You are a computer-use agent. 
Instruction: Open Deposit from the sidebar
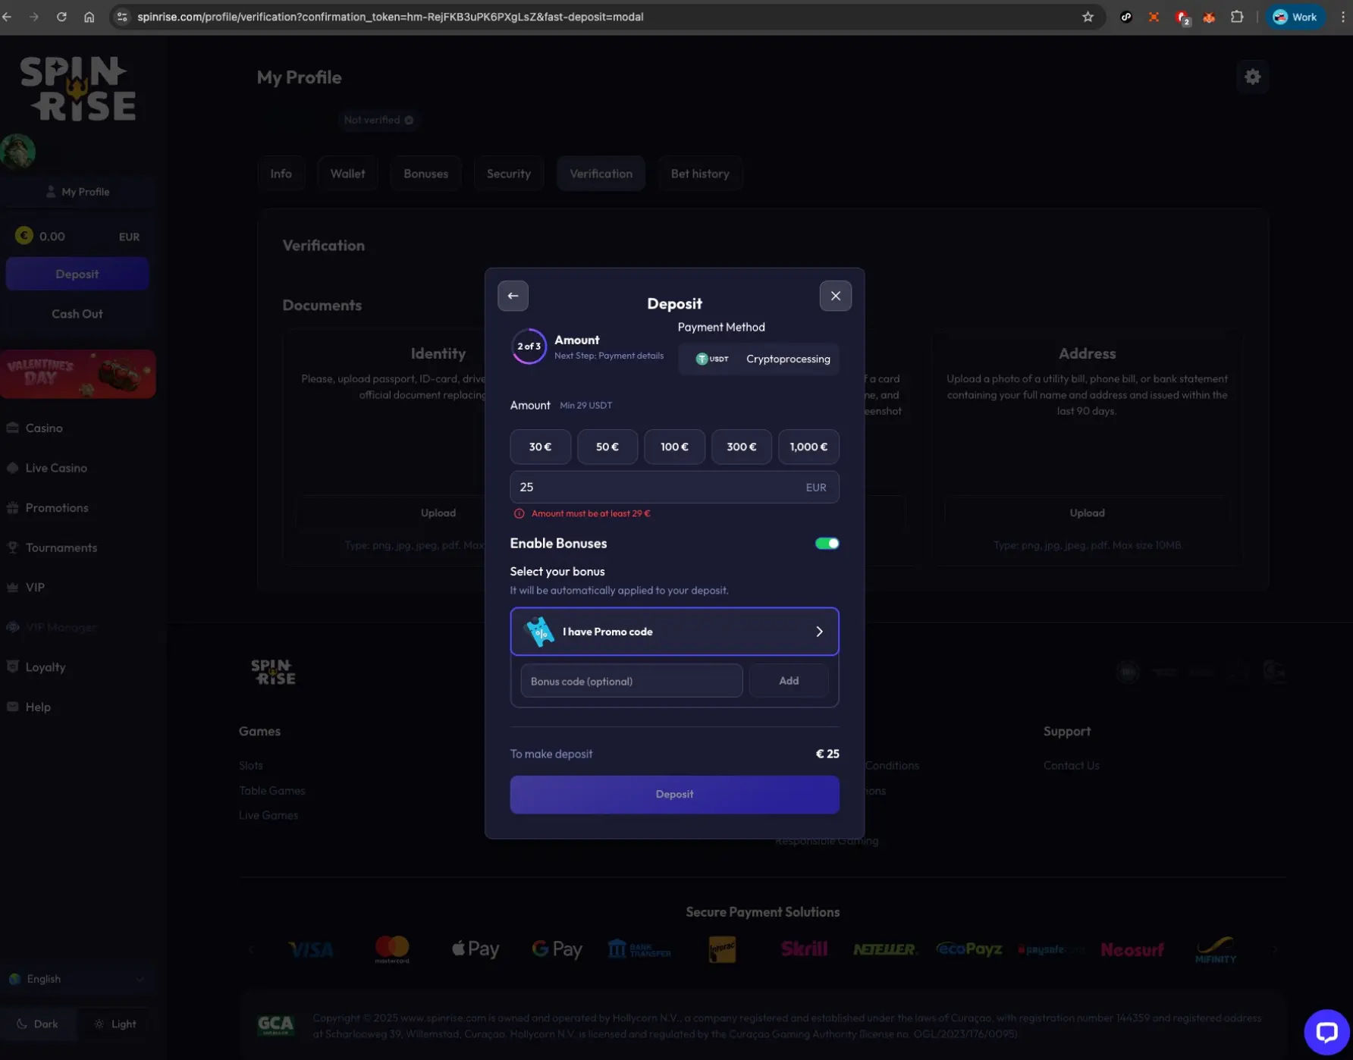(x=77, y=274)
